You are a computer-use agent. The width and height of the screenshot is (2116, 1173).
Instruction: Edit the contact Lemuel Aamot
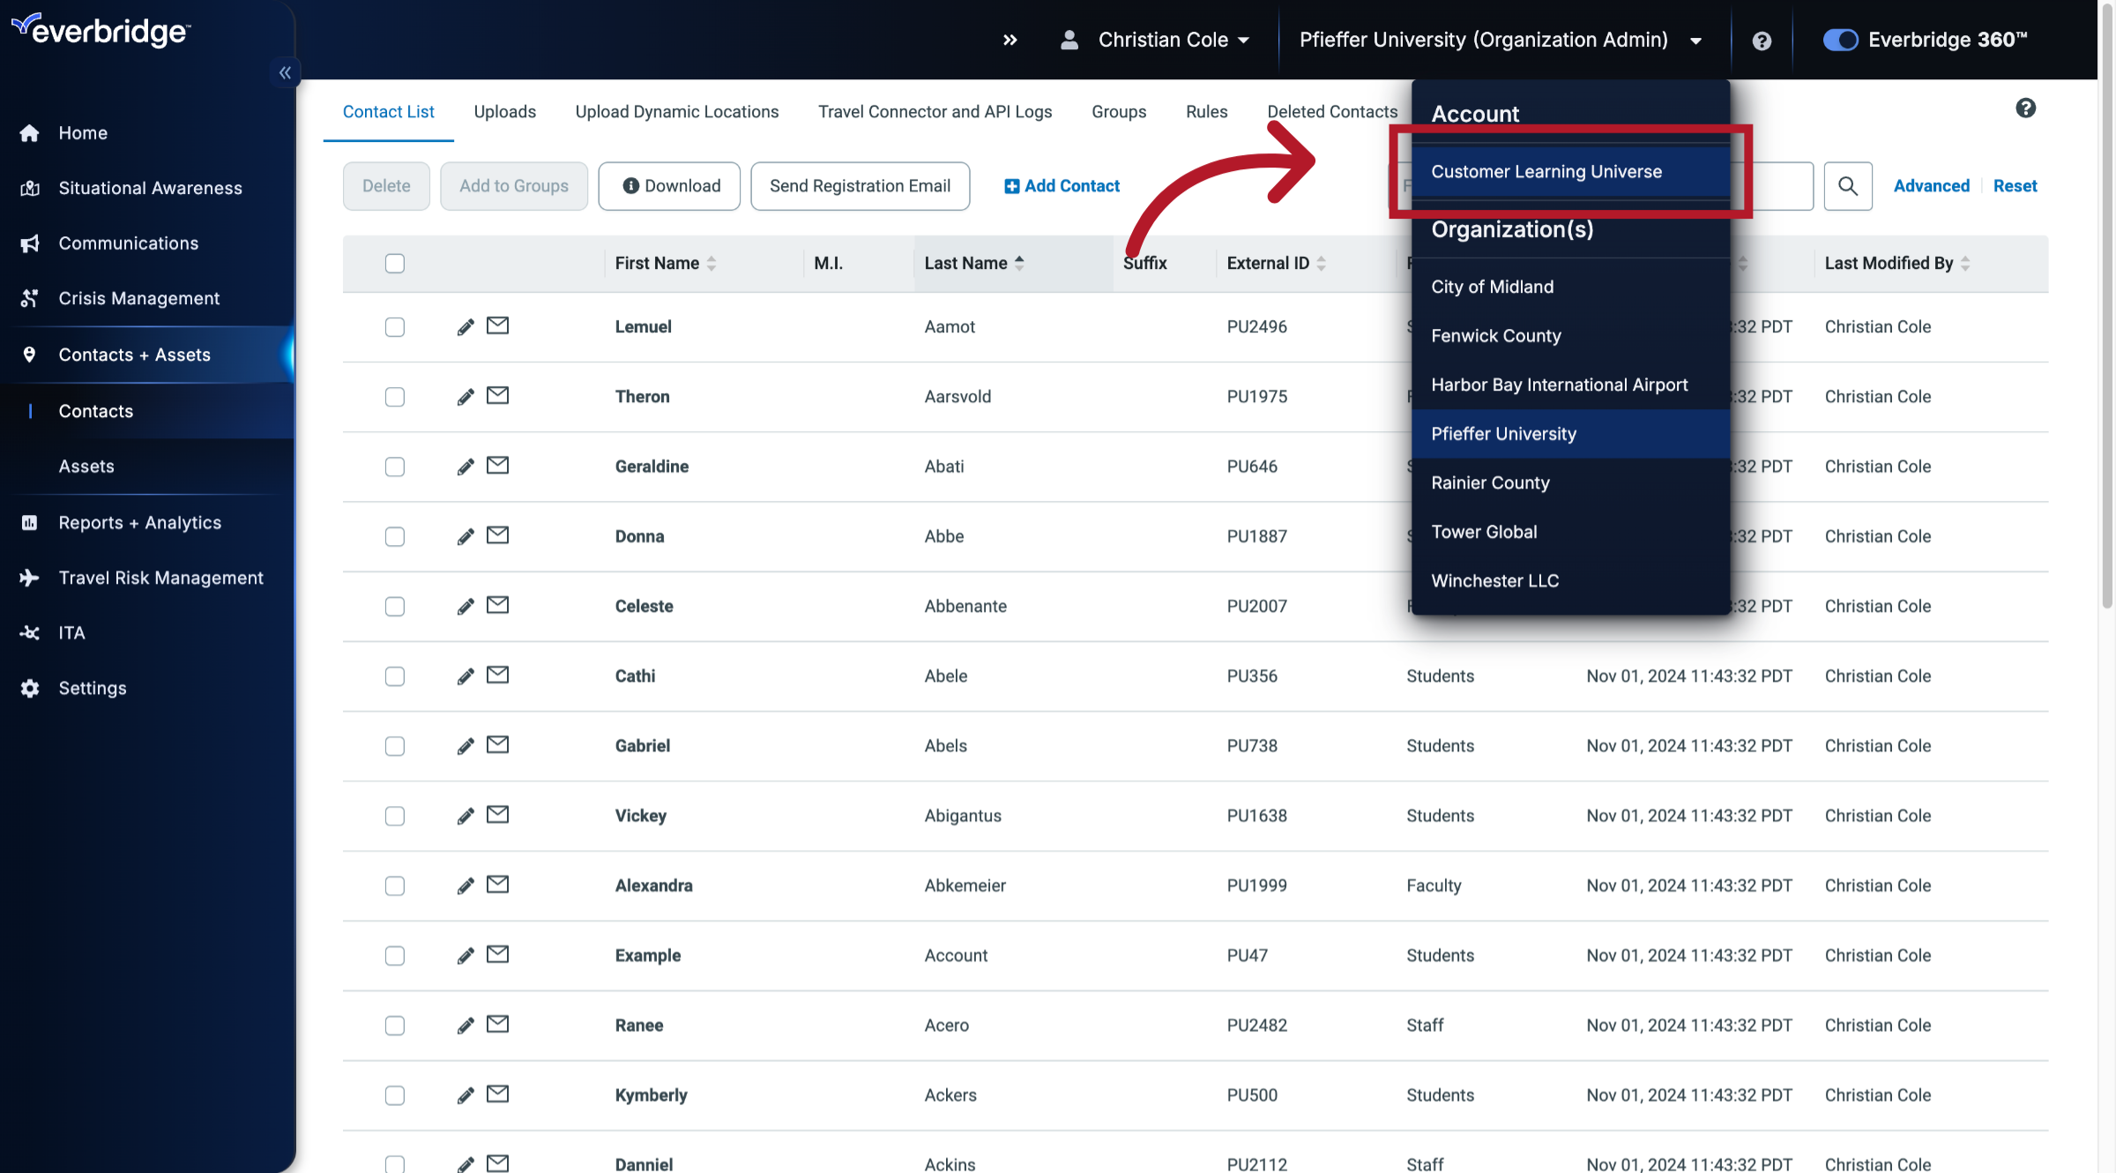465,326
